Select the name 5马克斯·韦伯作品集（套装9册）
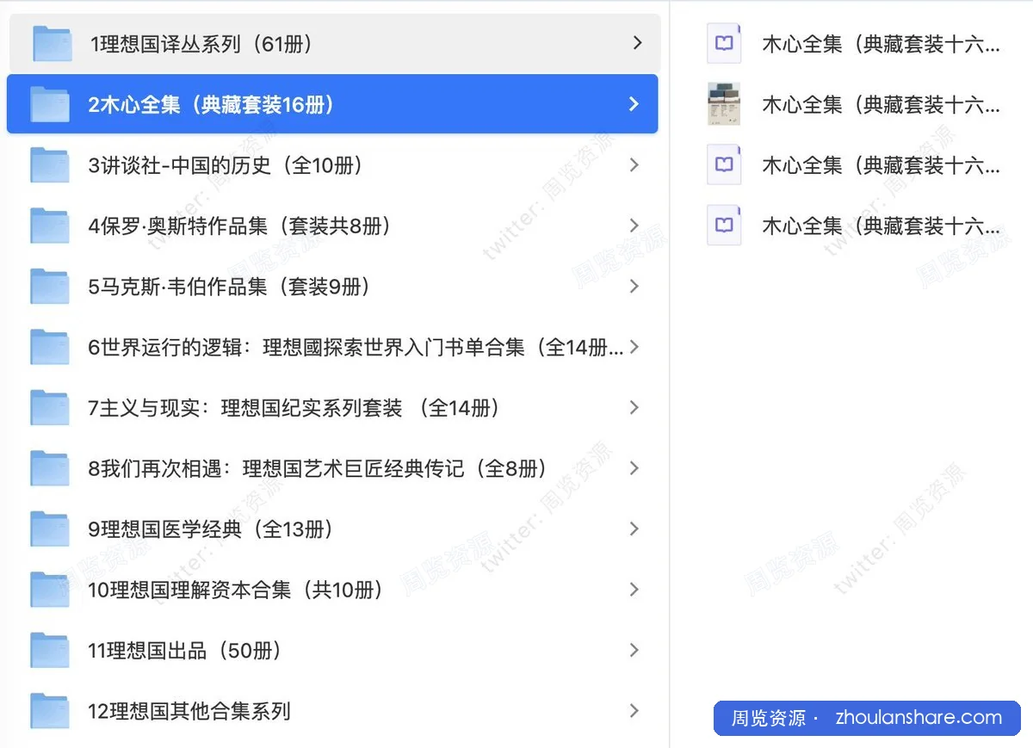This screenshot has width=1033, height=748. 230,287
